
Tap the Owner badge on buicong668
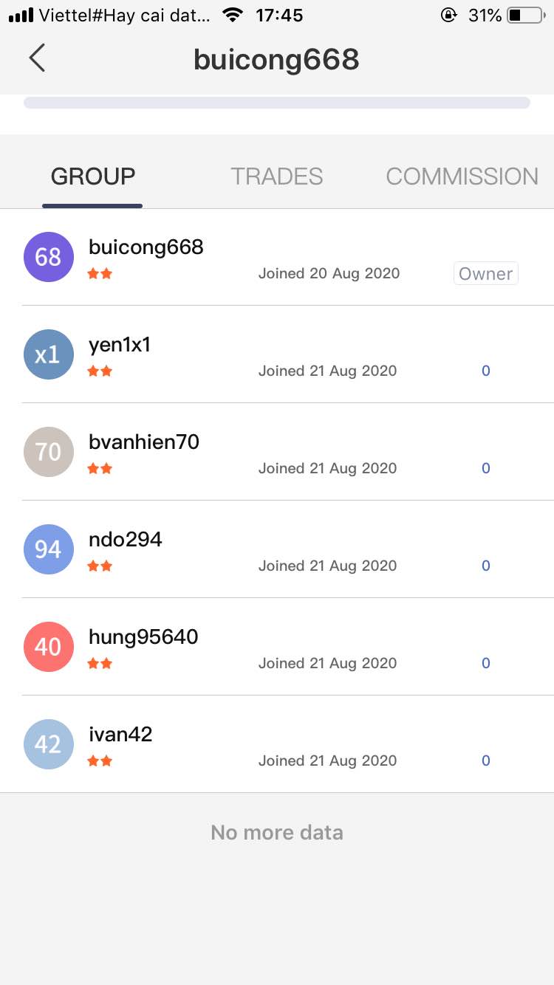tap(486, 274)
